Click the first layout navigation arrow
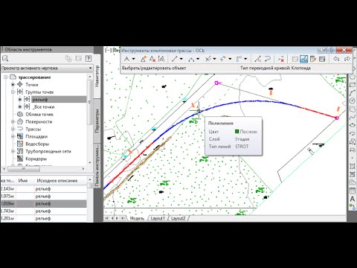Screen dimensions: 357x268 (x=106, y=218)
